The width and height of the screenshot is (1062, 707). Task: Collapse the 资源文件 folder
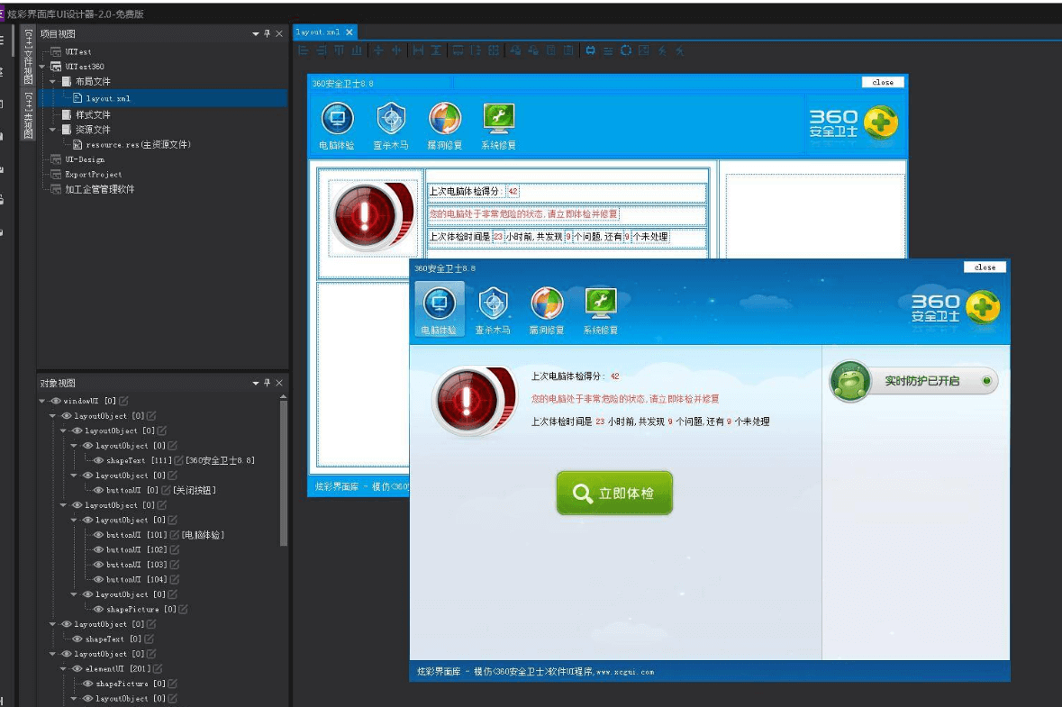(53, 130)
